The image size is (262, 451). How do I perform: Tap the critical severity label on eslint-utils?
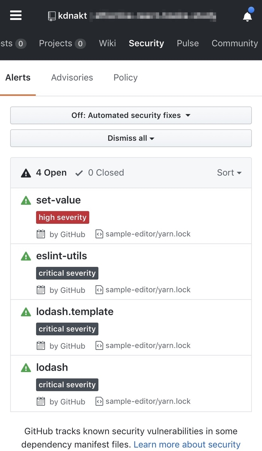[x=67, y=273]
